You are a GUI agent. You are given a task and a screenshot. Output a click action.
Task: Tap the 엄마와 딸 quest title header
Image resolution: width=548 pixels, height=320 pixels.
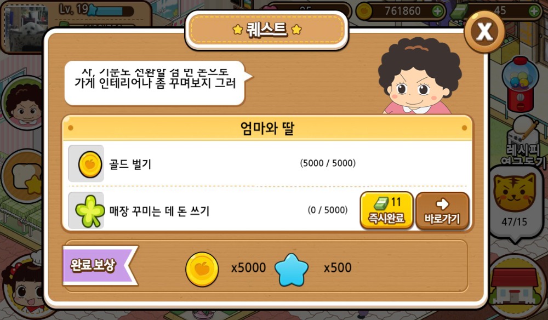pyautogui.click(x=267, y=128)
